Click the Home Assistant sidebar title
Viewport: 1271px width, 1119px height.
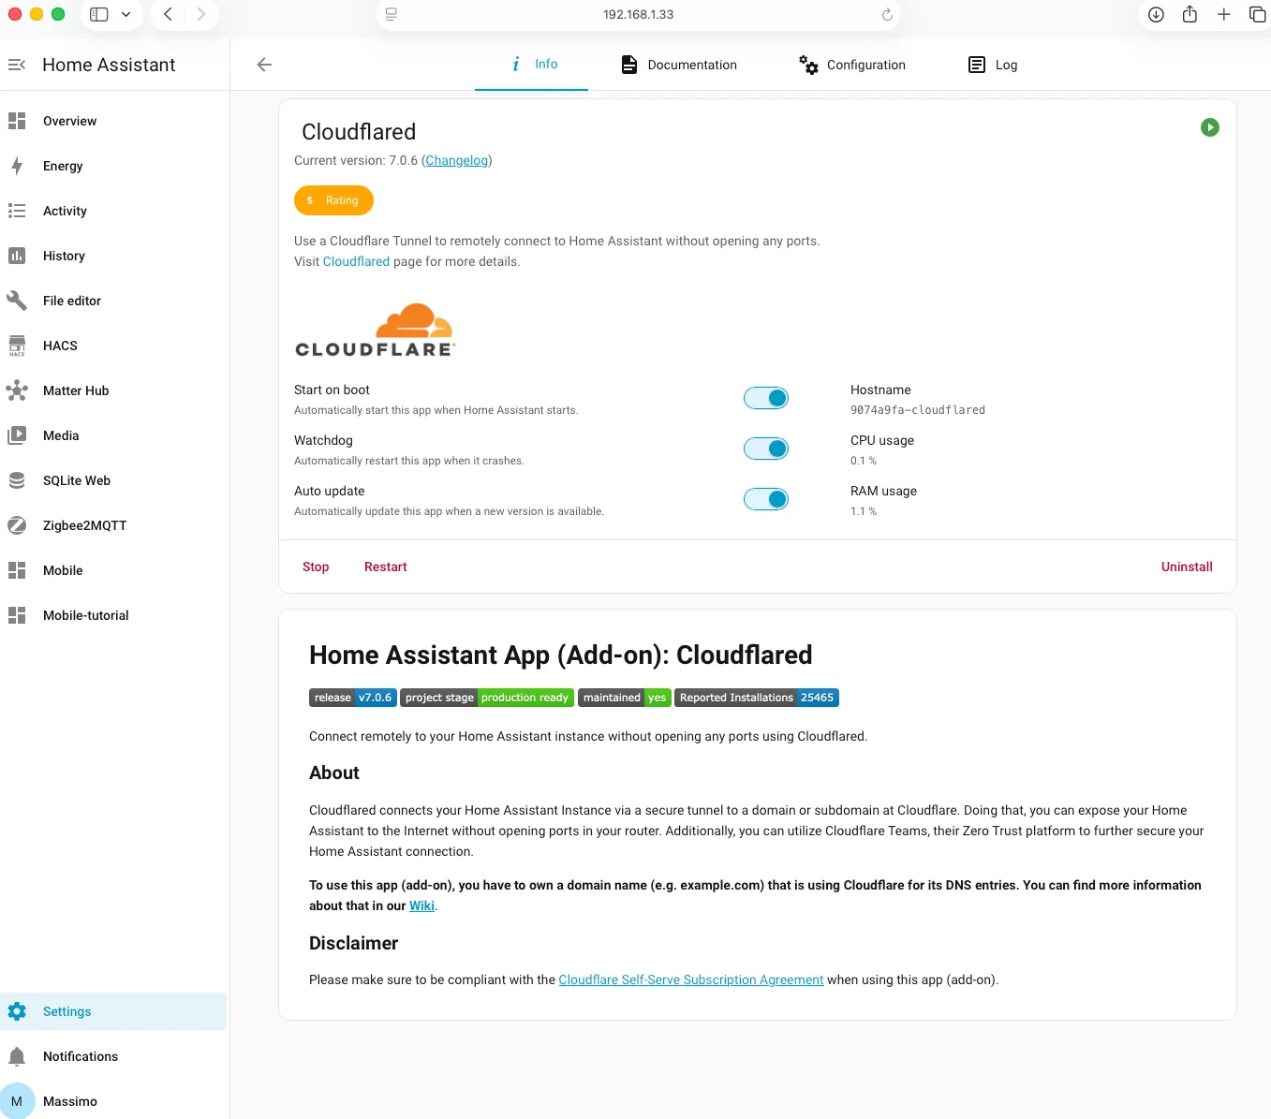(109, 65)
